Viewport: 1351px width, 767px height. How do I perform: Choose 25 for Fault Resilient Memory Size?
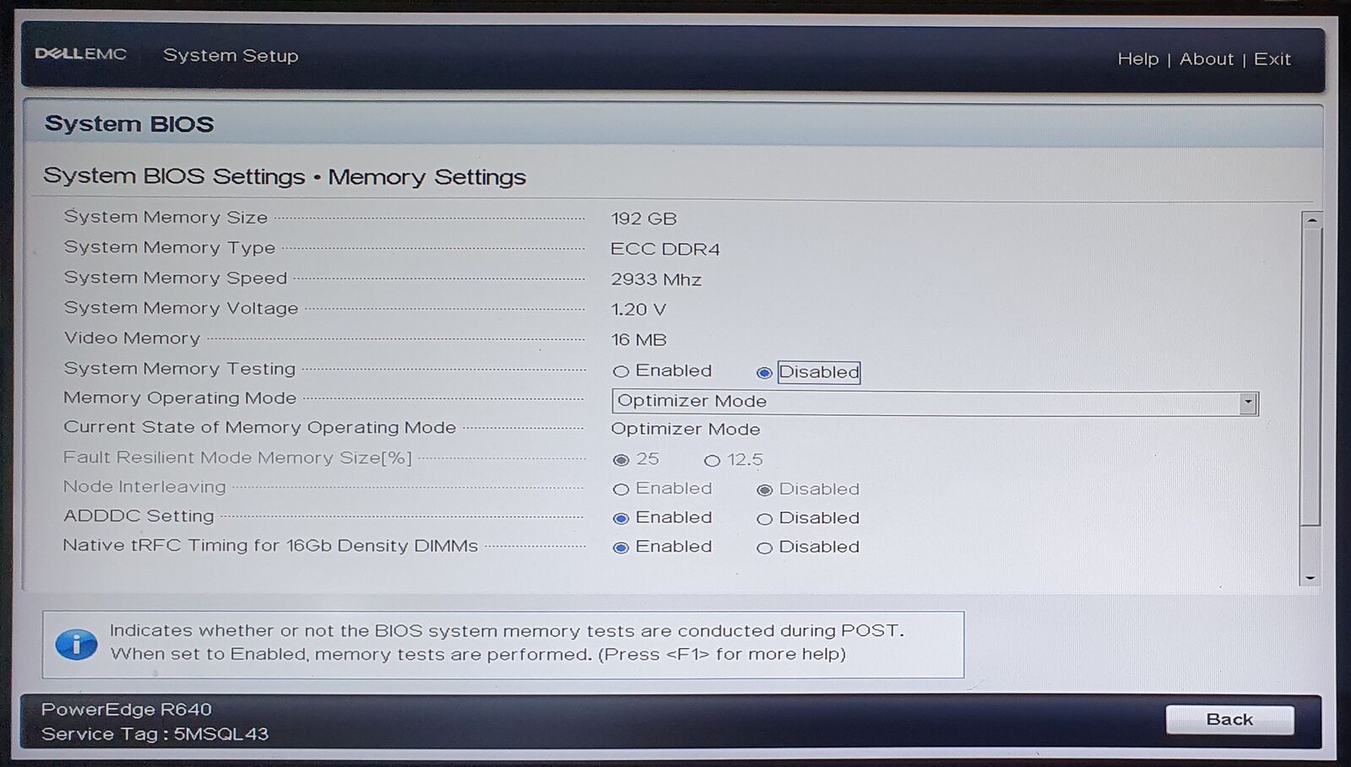(621, 460)
